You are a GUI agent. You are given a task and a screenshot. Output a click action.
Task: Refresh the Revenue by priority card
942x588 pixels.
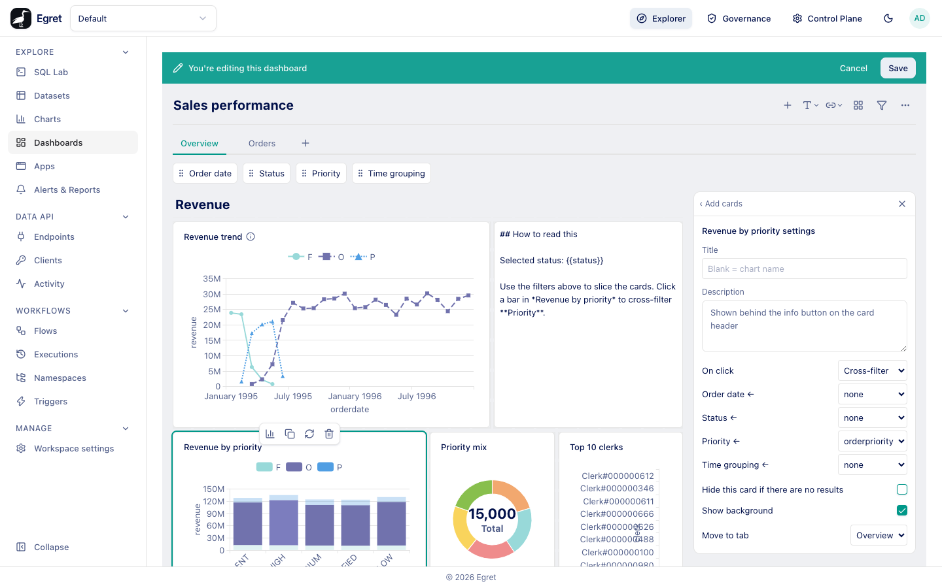point(309,434)
